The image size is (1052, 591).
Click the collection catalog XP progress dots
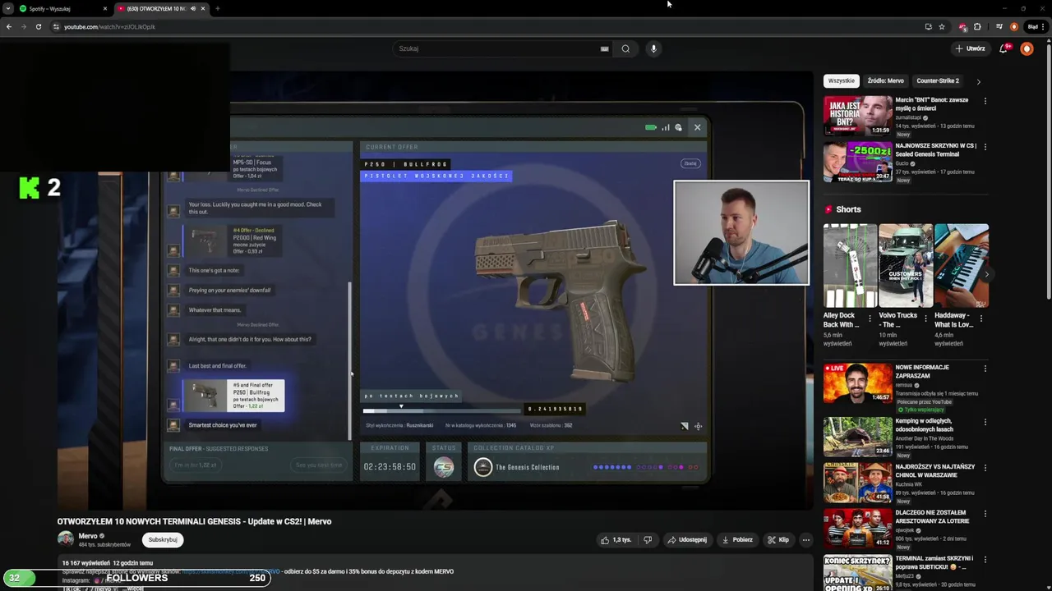[646, 467]
